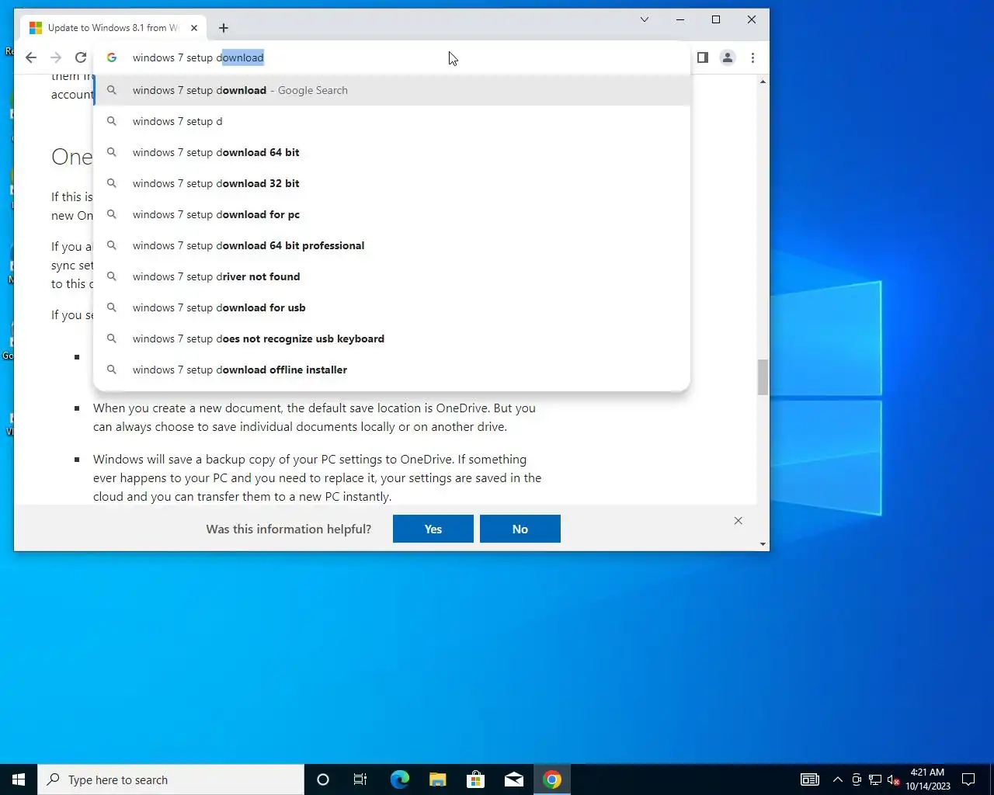Open Task View on the taskbar
The height and width of the screenshot is (795, 994).
360,779
